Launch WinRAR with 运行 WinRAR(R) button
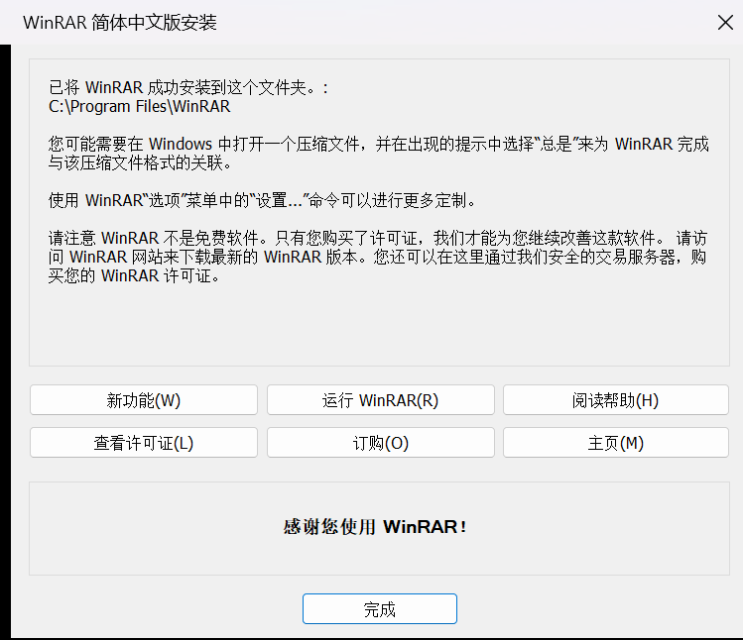 coord(381,400)
